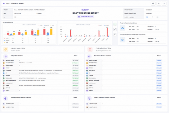The image size is (169, 113).
Task: Click the passed days link value 228
Action: coord(147,17)
